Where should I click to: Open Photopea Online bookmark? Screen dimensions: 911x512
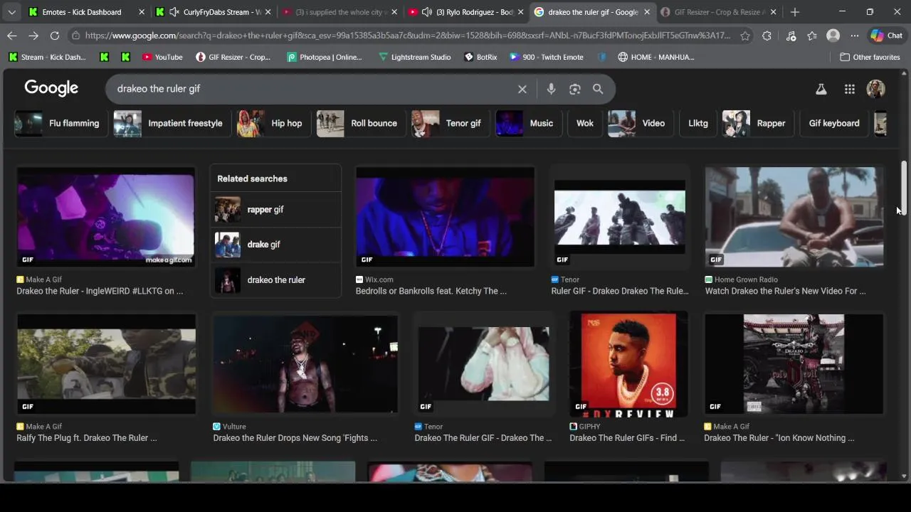(x=325, y=57)
